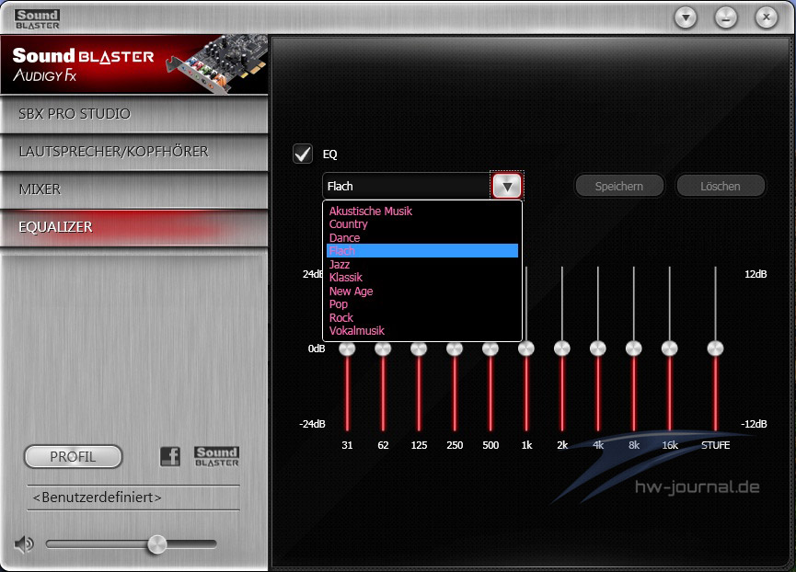Click the 500 Hz band slider knob
This screenshot has width=796, height=572.
[x=490, y=349]
